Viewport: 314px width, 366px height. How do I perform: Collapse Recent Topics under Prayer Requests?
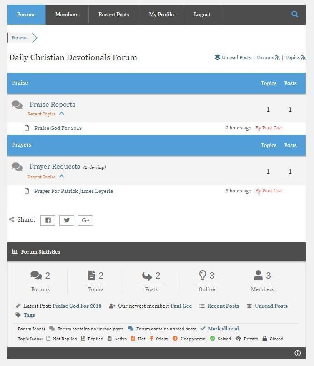[x=62, y=176]
